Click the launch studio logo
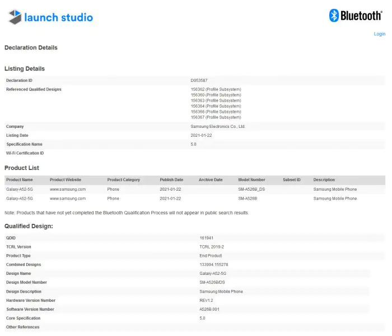The width and height of the screenshot is (392, 336). (x=50, y=17)
